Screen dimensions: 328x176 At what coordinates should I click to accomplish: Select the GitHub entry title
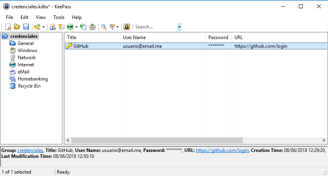81,46
